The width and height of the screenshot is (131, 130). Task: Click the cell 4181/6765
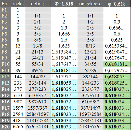click(90, 127)
